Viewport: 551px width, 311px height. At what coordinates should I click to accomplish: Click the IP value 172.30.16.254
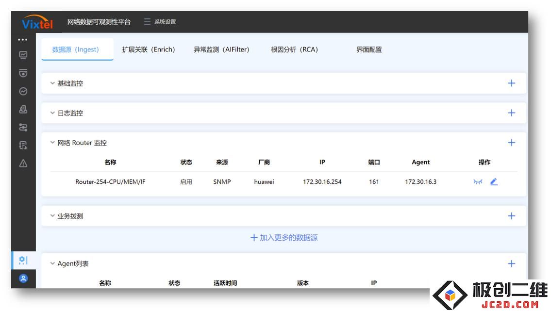(x=322, y=182)
